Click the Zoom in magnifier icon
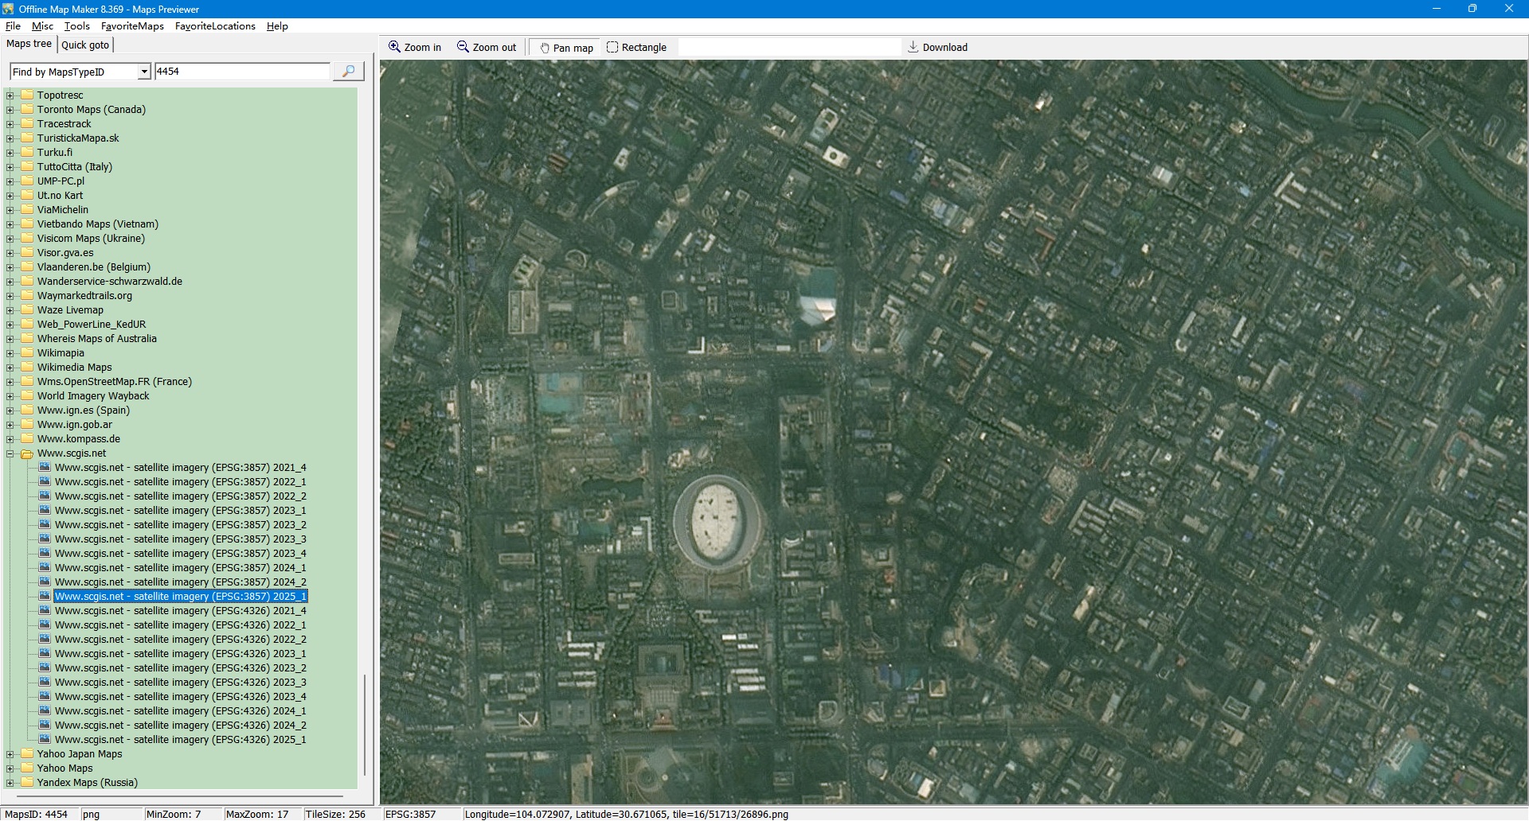Viewport: 1529px width, 821px height. click(x=394, y=47)
